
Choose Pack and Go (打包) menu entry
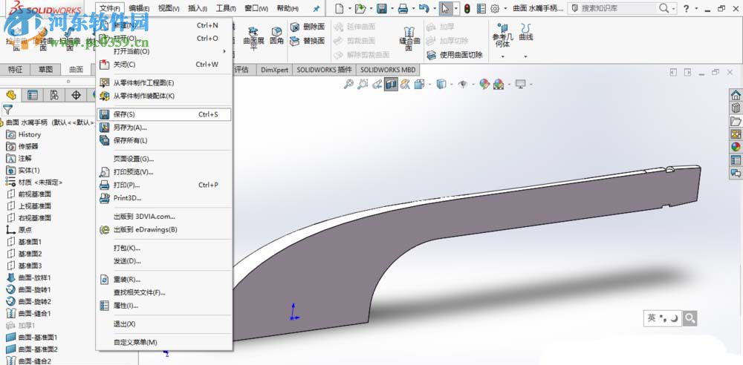[164, 248]
